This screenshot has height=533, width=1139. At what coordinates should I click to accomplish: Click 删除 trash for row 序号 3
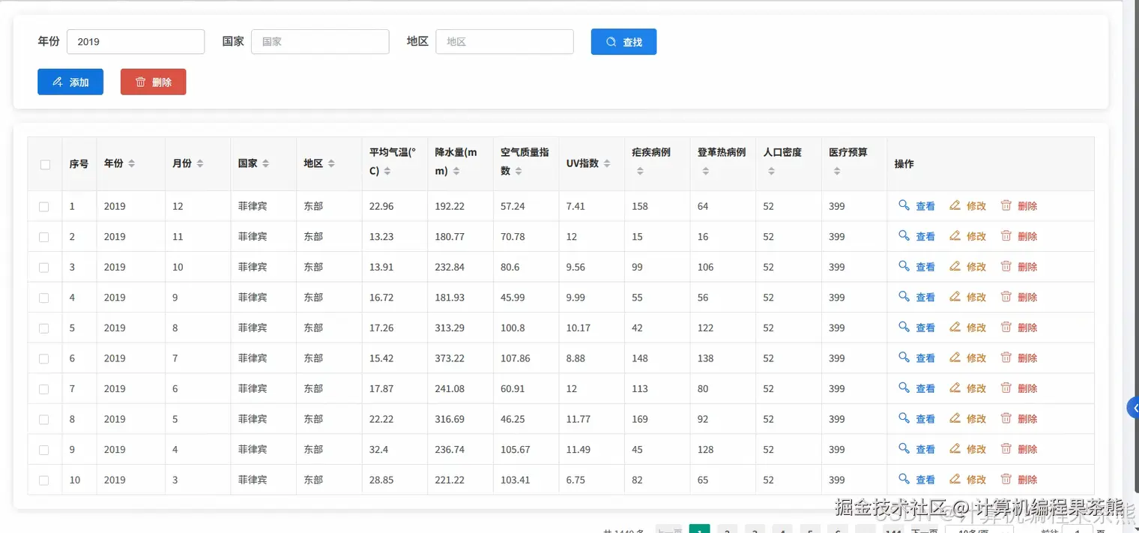1019,267
